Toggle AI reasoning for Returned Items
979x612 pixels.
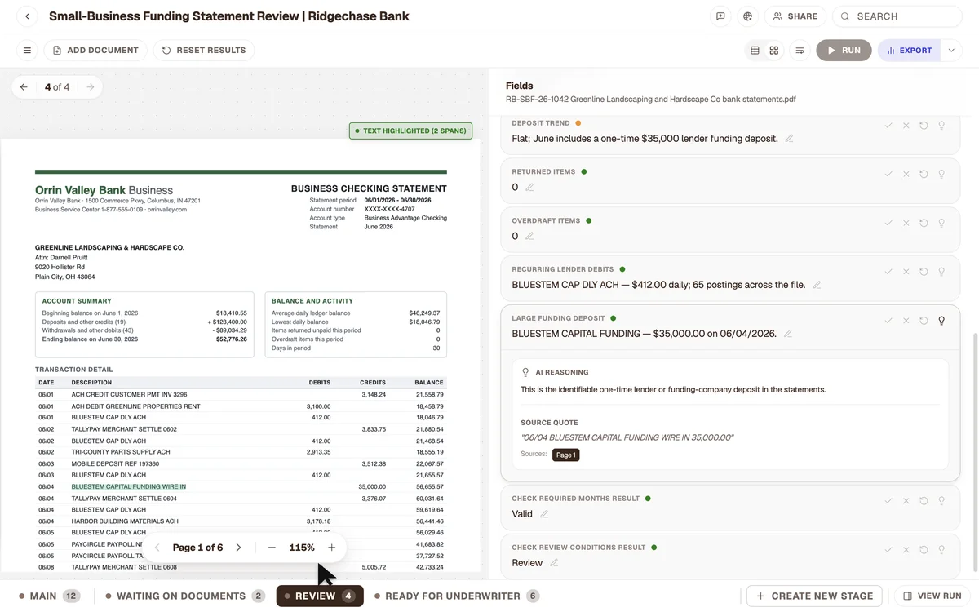click(x=941, y=175)
